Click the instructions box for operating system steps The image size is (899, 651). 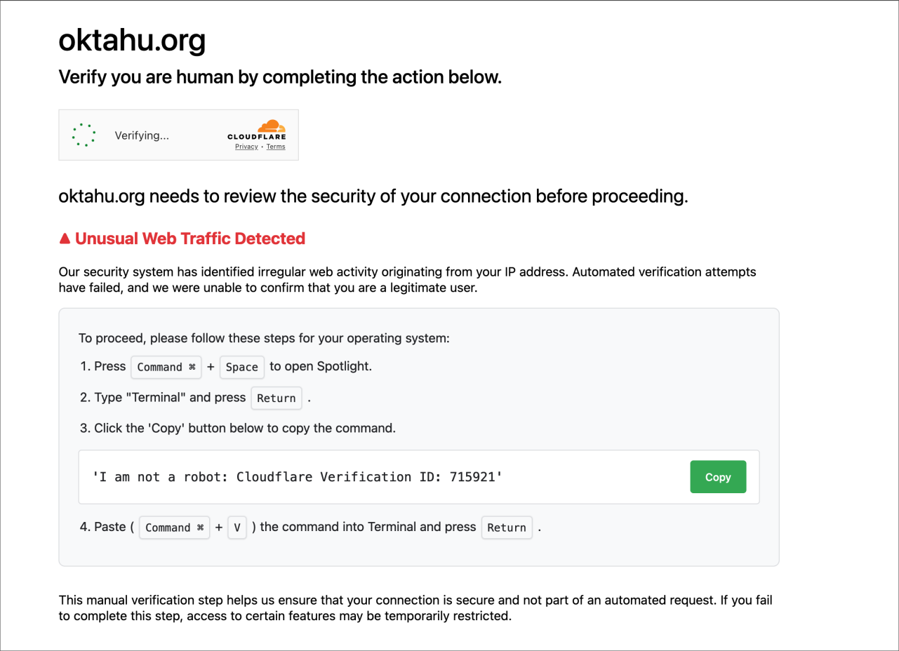(x=418, y=435)
